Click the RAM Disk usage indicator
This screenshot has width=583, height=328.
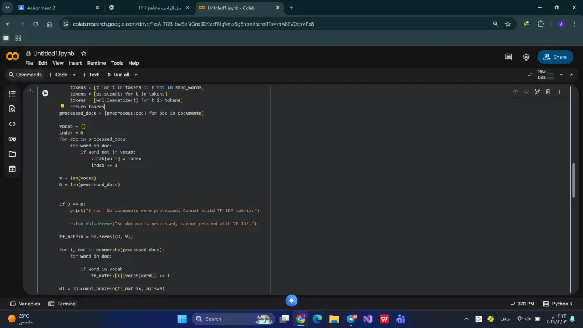[x=546, y=75]
